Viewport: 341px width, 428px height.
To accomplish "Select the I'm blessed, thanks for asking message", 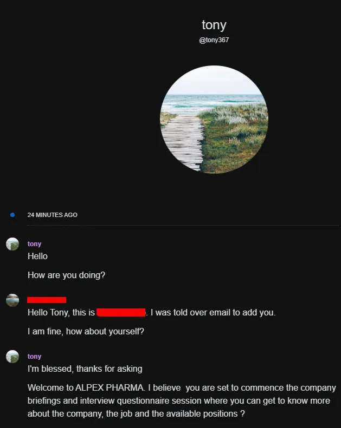I will pyautogui.click(x=85, y=369).
